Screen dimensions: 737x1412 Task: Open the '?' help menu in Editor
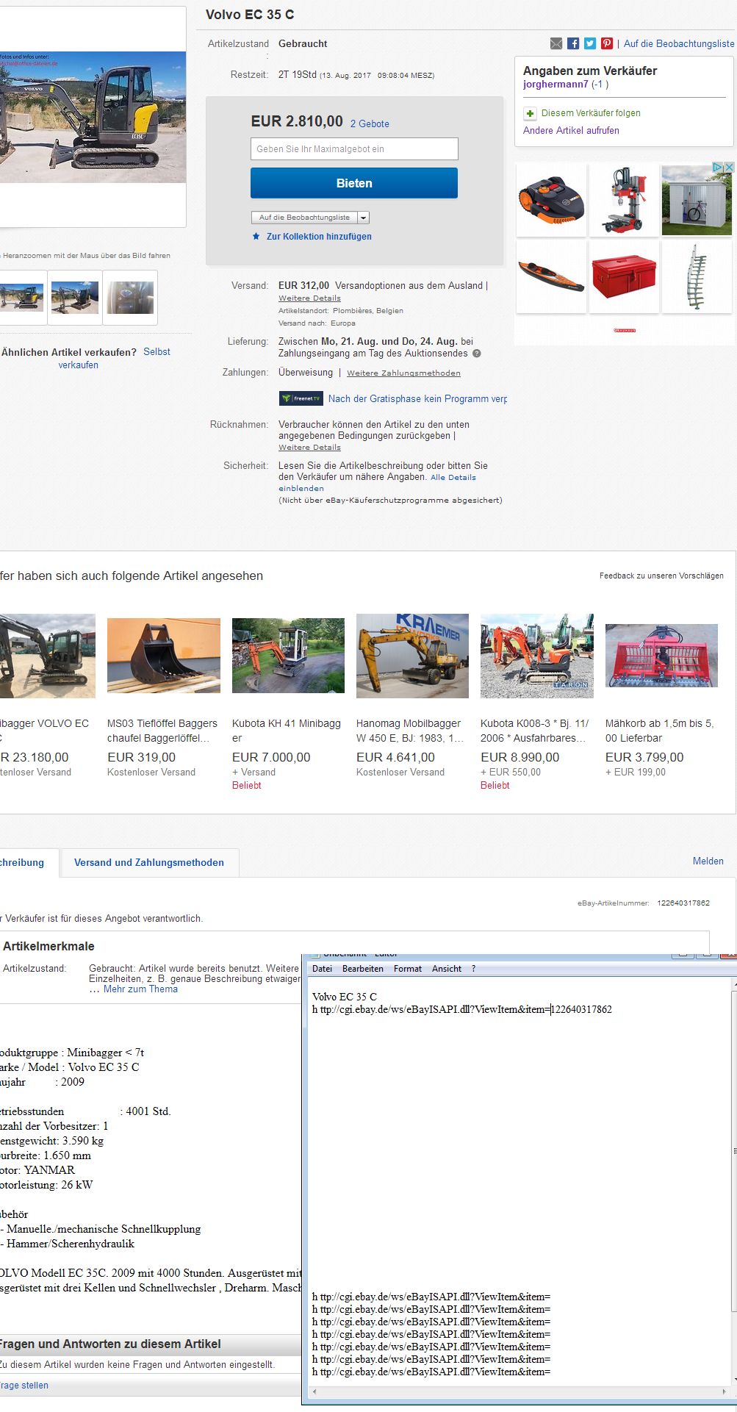(473, 969)
